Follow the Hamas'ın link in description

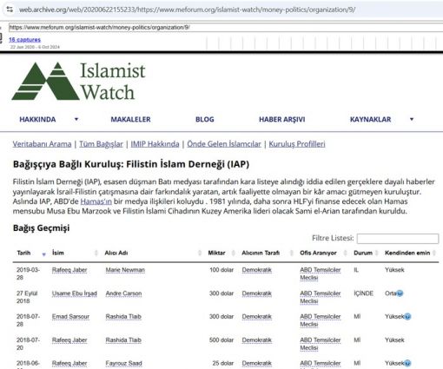tap(96, 201)
